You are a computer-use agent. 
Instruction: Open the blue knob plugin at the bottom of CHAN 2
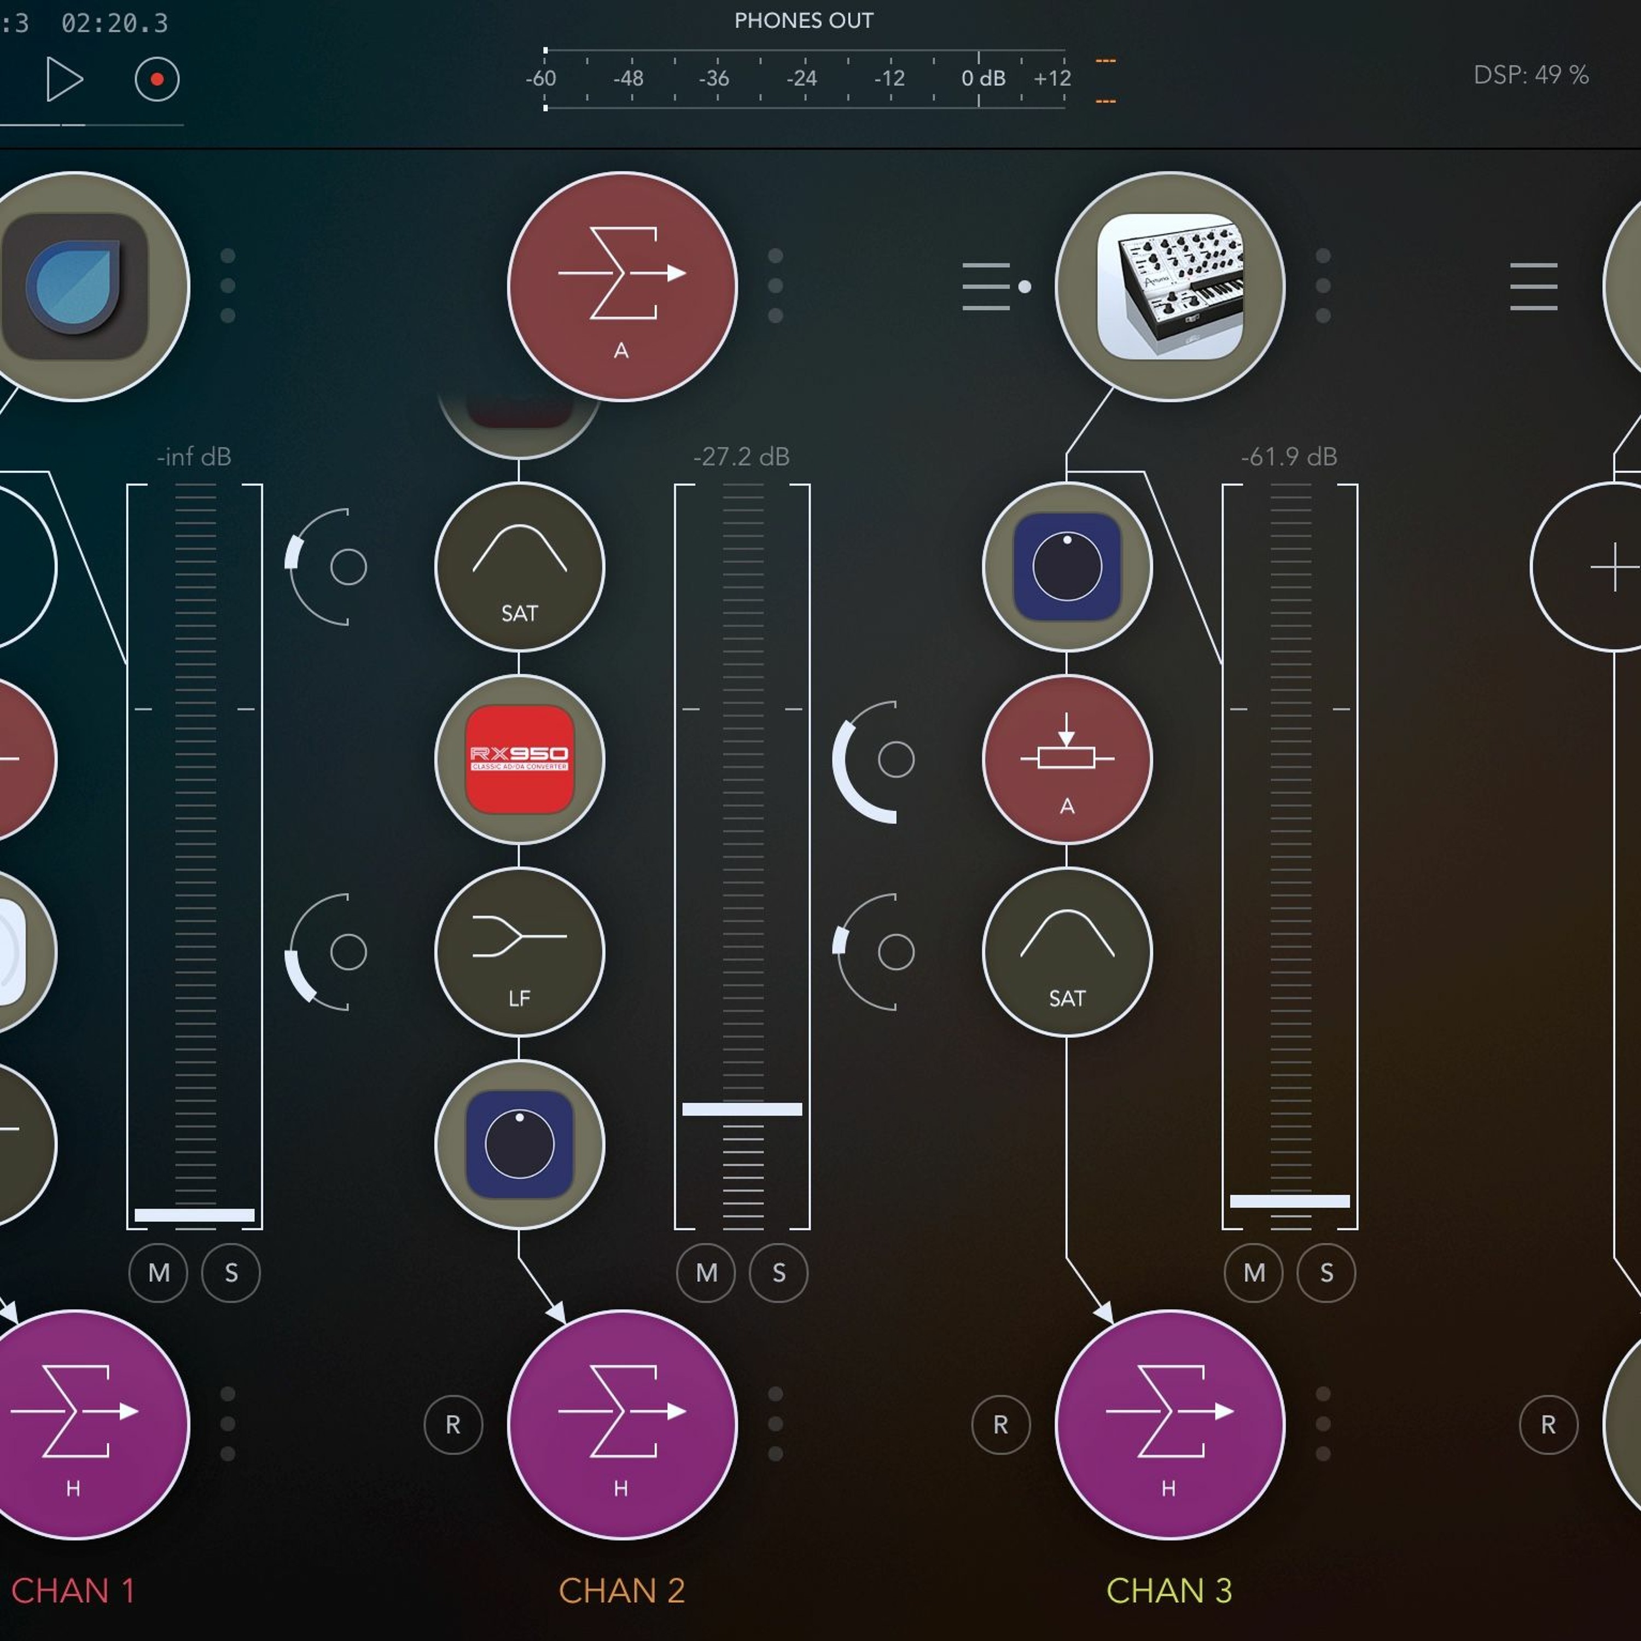pyautogui.click(x=519, y=1144)
